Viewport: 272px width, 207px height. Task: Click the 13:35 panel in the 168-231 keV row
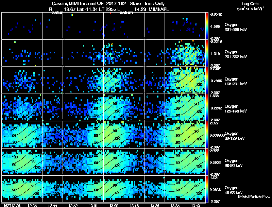tap(175, 80)
